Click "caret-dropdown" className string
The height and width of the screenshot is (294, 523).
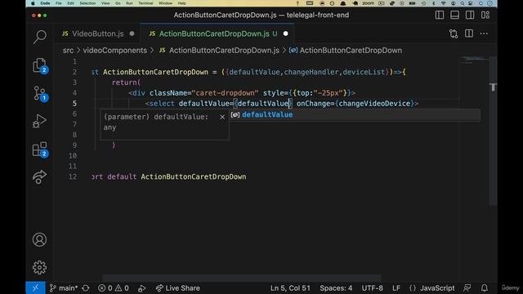point(226,93)
